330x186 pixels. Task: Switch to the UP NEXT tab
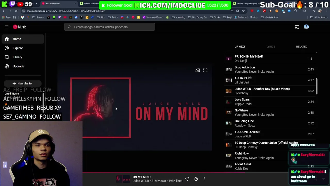pos(240,47)
